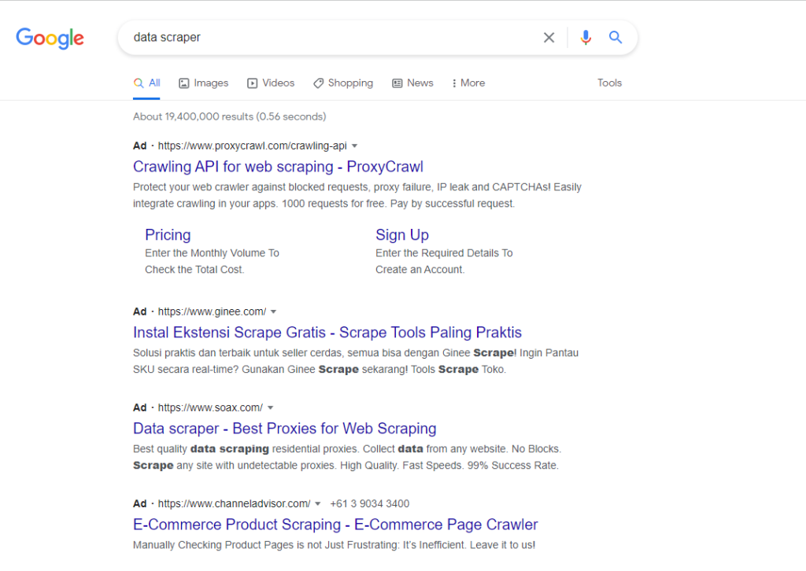Expand arrow beside ginee.com ad URL
Viewport: 806px width, 571px height.
tap(273, 312)
